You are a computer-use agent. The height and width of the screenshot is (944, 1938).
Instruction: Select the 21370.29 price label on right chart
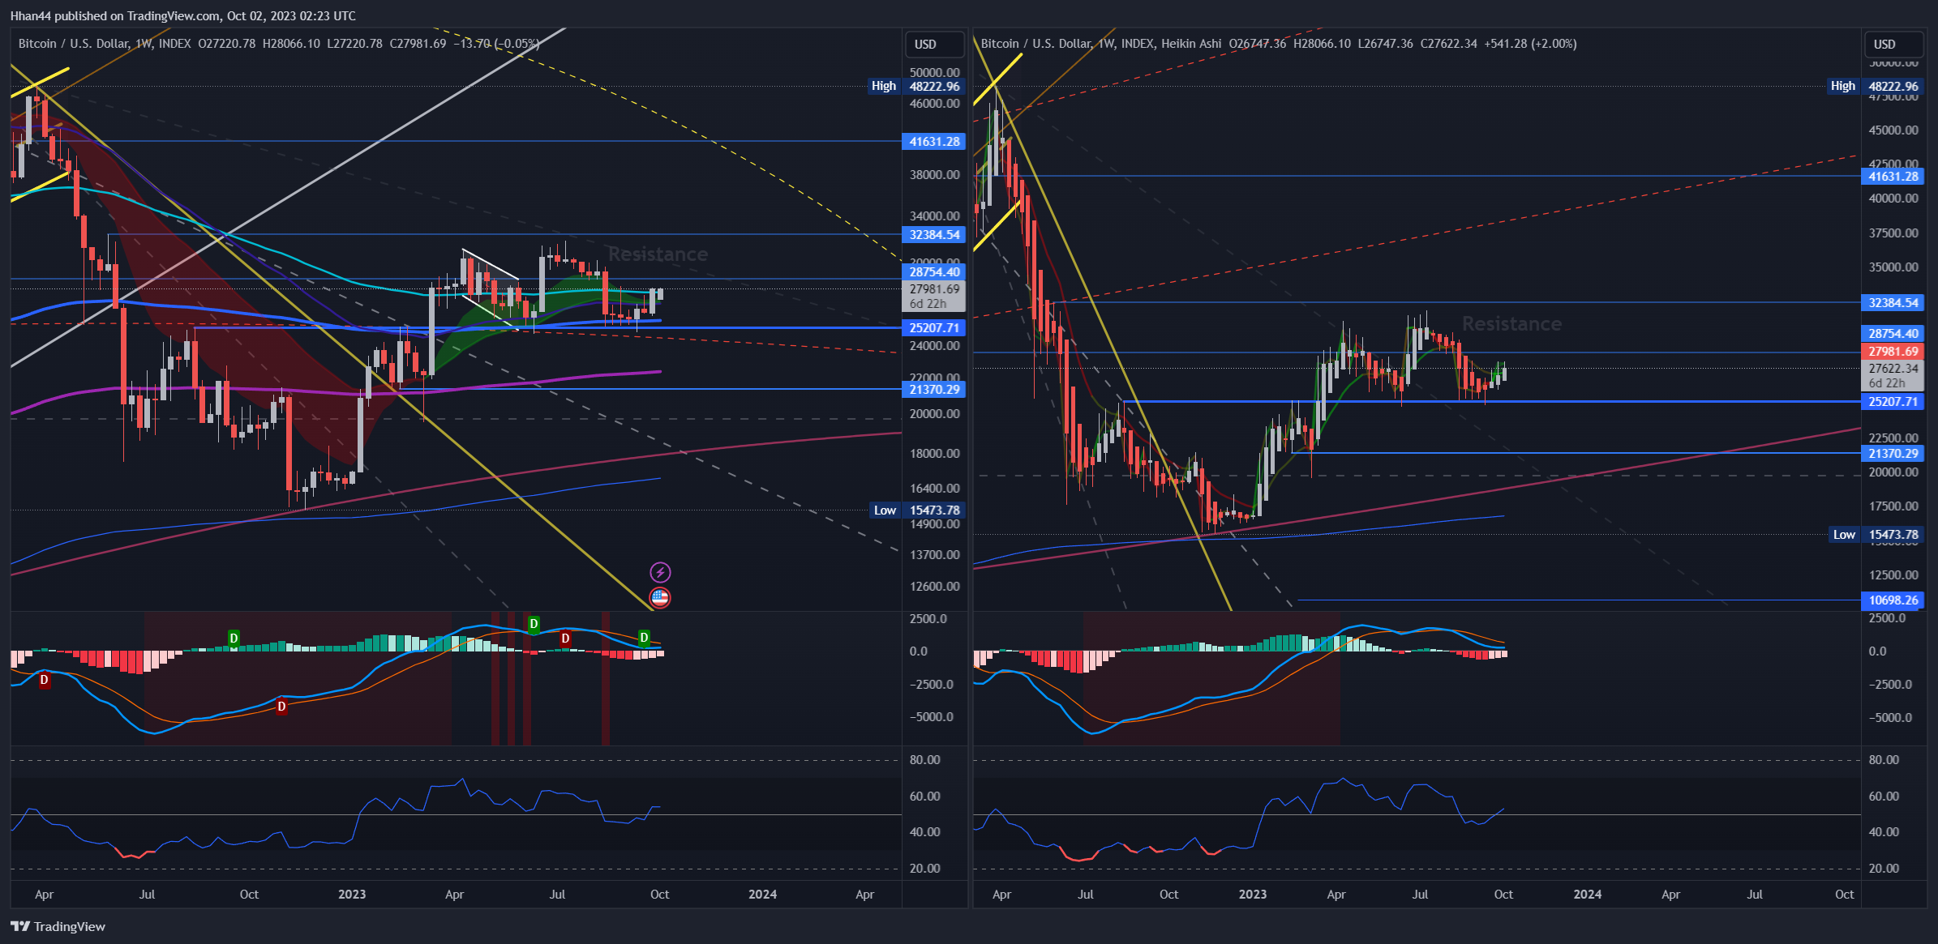[1893, 453]
